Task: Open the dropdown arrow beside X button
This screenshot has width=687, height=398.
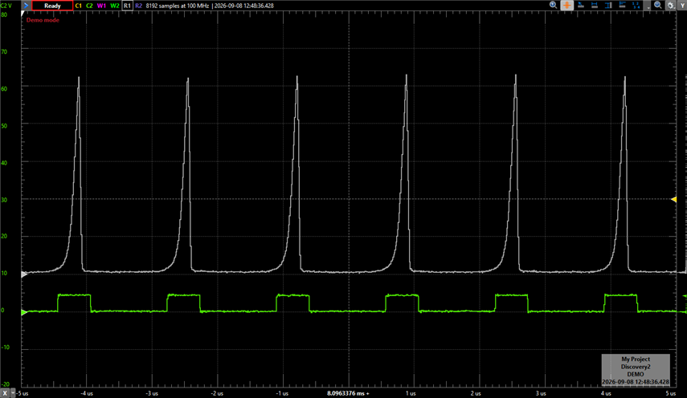Action: (13, 393)
